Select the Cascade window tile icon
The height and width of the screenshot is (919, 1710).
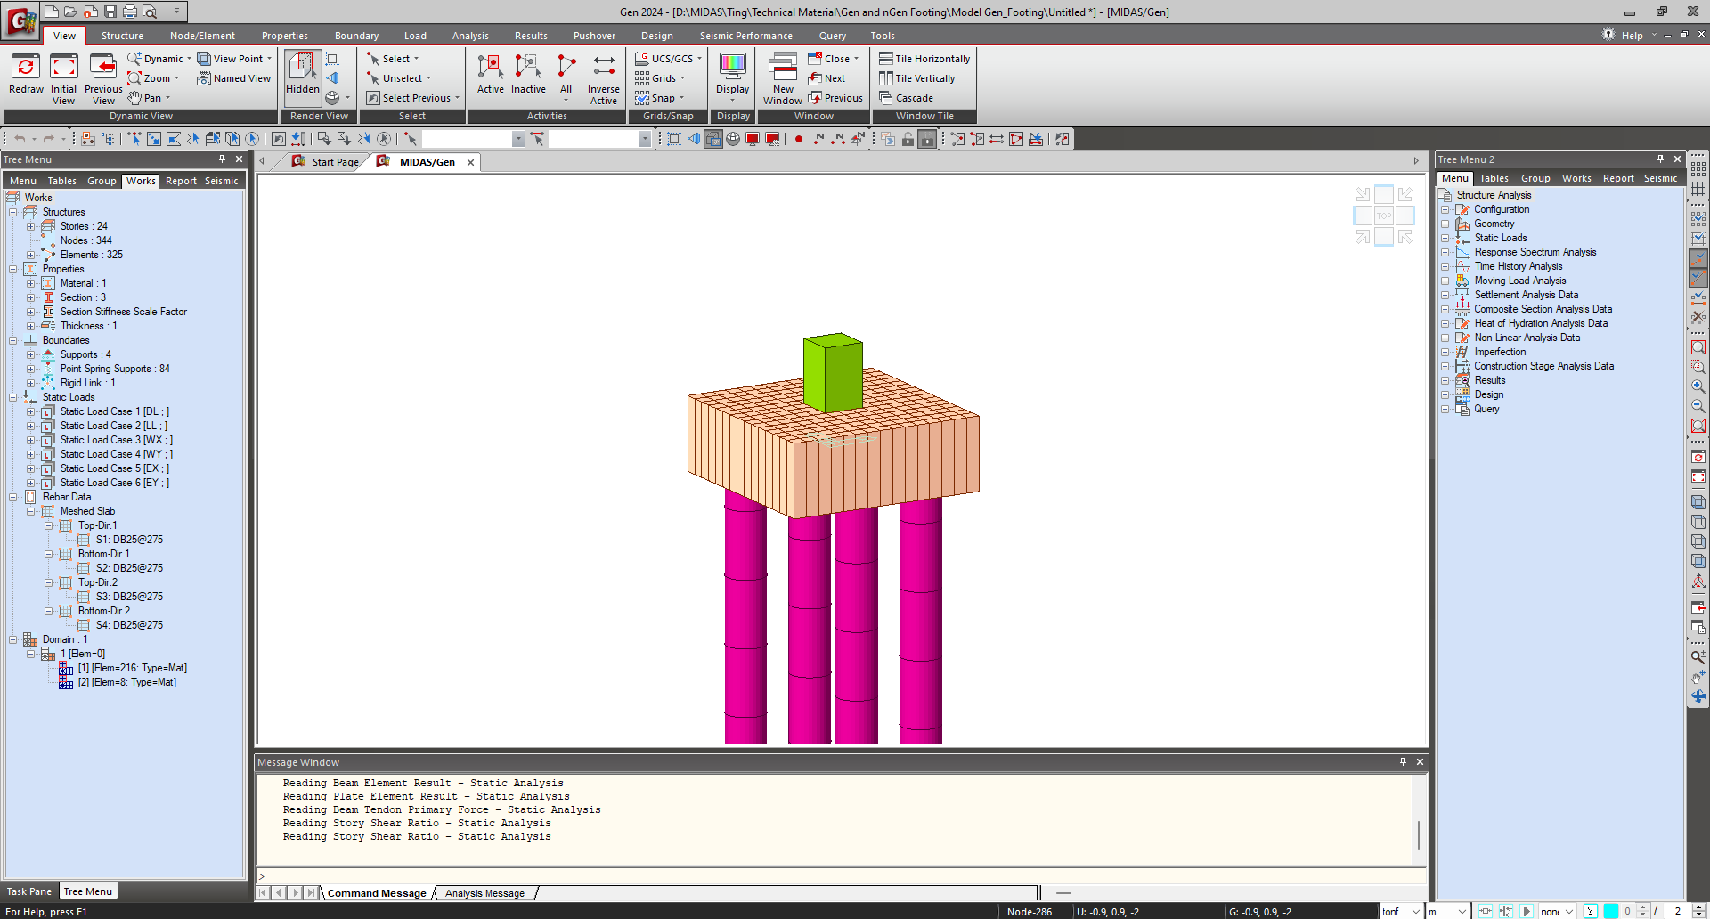(x=907, y=98)
